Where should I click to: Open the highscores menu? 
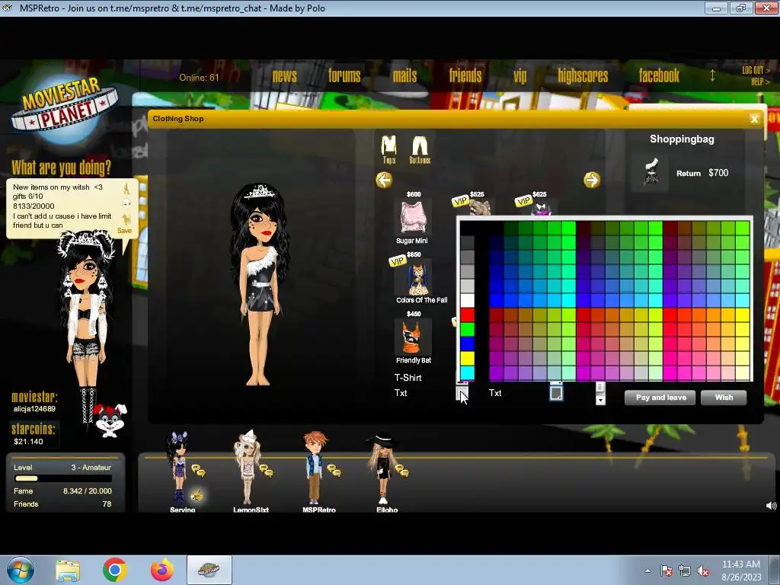click(583, 75)
